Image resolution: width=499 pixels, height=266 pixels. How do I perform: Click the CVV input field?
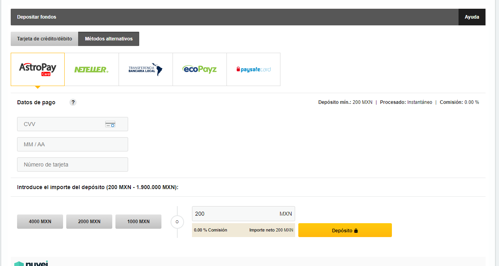click(59, 124)
